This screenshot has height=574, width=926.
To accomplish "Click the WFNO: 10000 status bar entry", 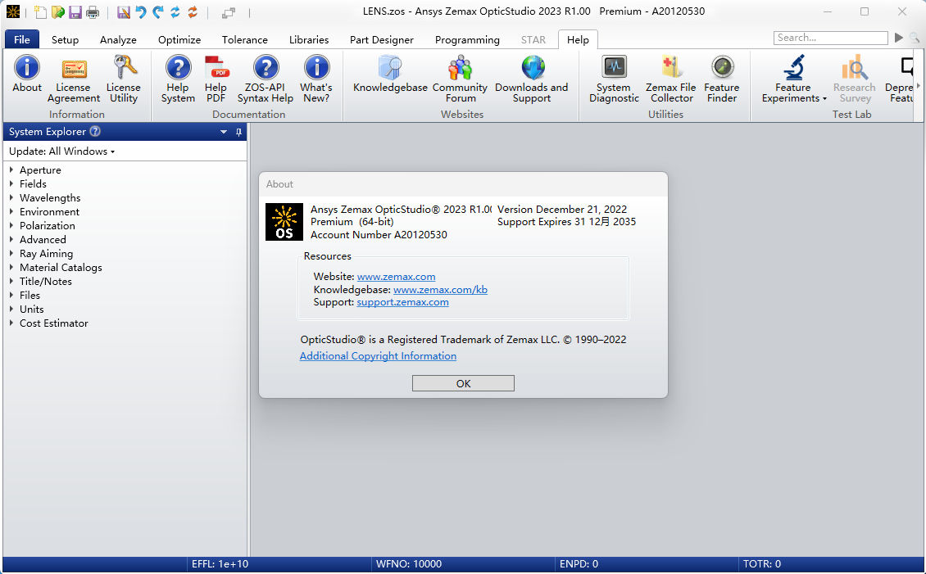I will [x=409, y=564].
